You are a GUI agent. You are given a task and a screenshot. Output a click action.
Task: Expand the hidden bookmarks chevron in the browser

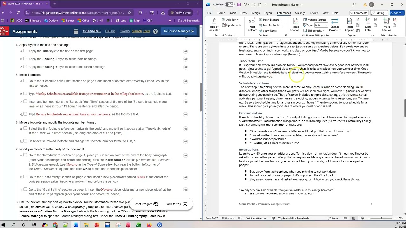tap(169, 21)
